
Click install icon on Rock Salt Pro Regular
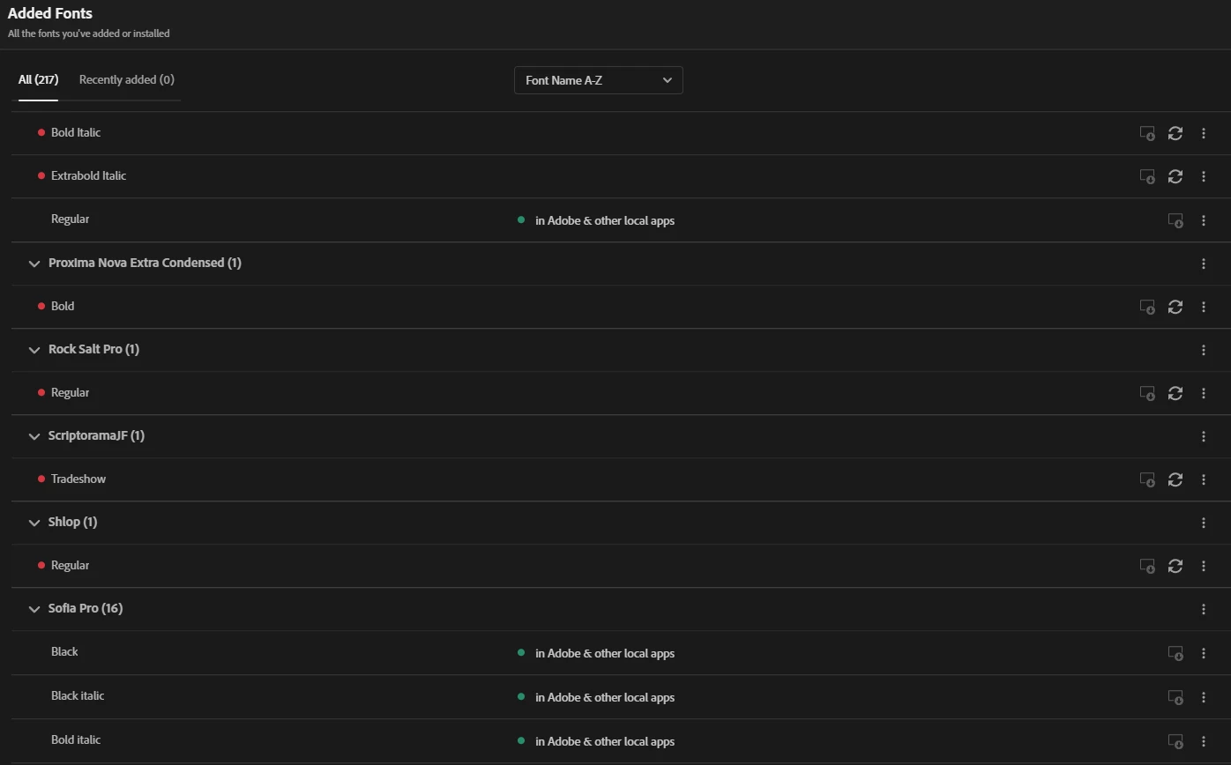tap(1147, 394)
